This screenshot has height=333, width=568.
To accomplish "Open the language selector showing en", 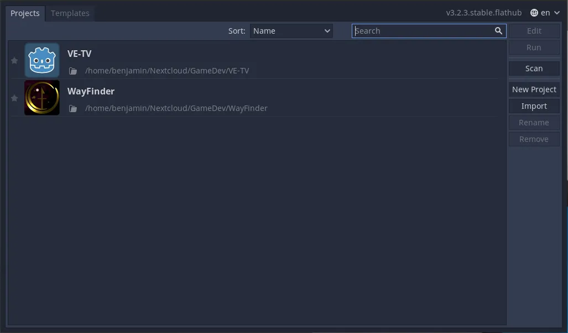I will tap(545, 12).
